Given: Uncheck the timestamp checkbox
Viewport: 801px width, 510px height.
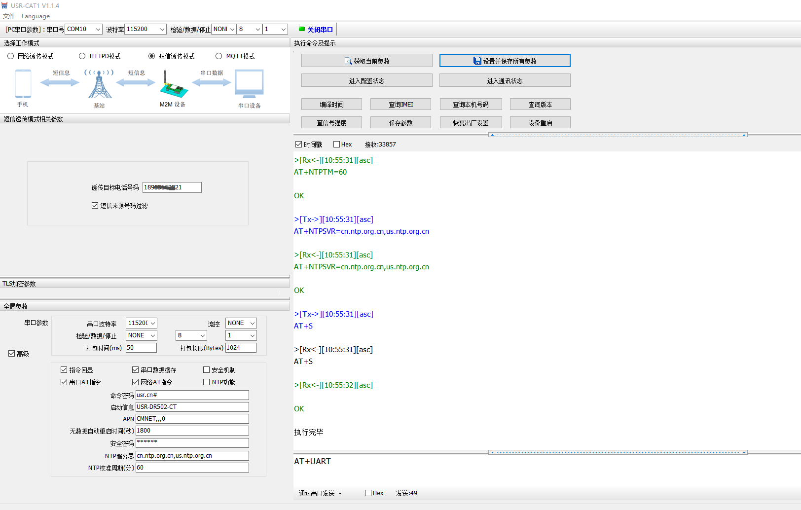Looking at the screenshot, I should click(x=298, y=145).
